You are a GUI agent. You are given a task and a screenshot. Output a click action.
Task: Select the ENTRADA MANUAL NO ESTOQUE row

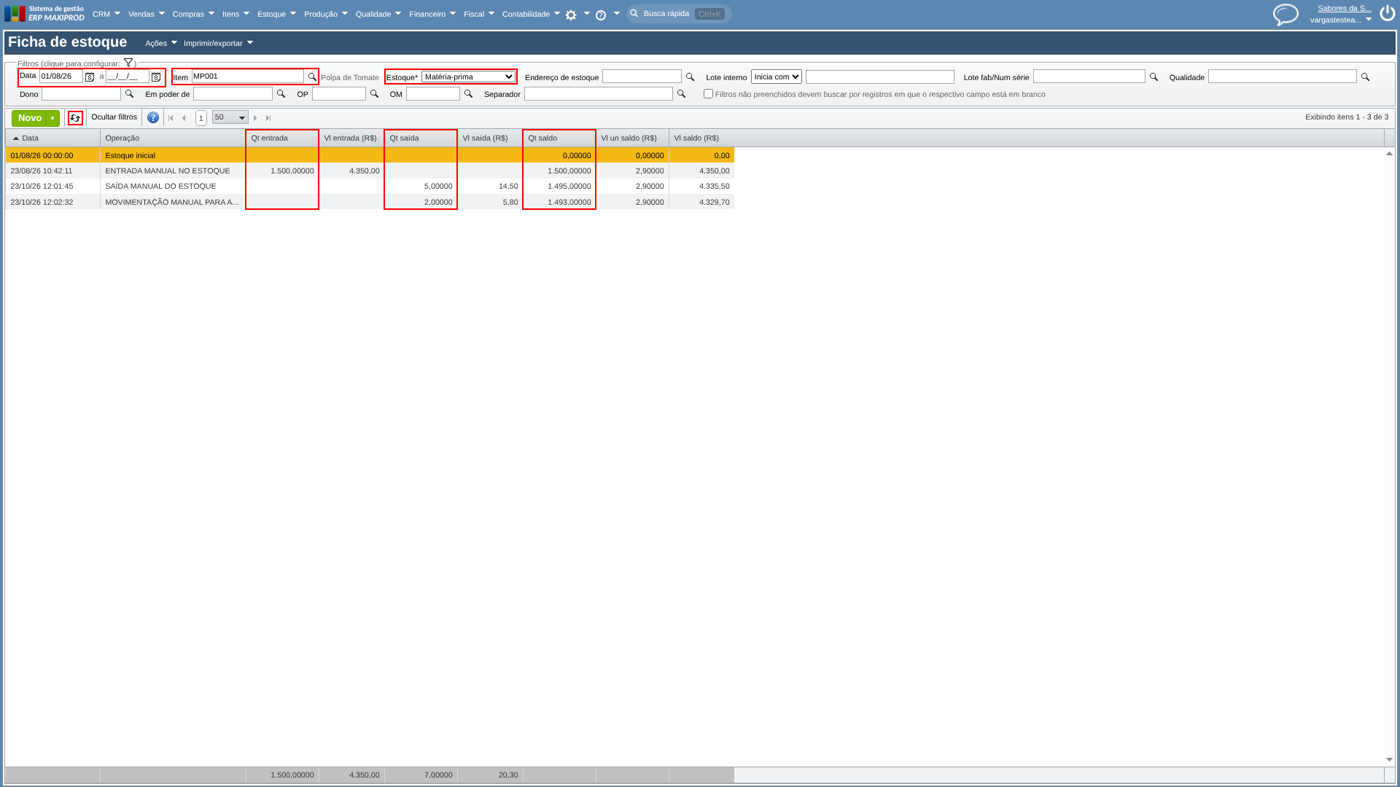coord(370,171)
